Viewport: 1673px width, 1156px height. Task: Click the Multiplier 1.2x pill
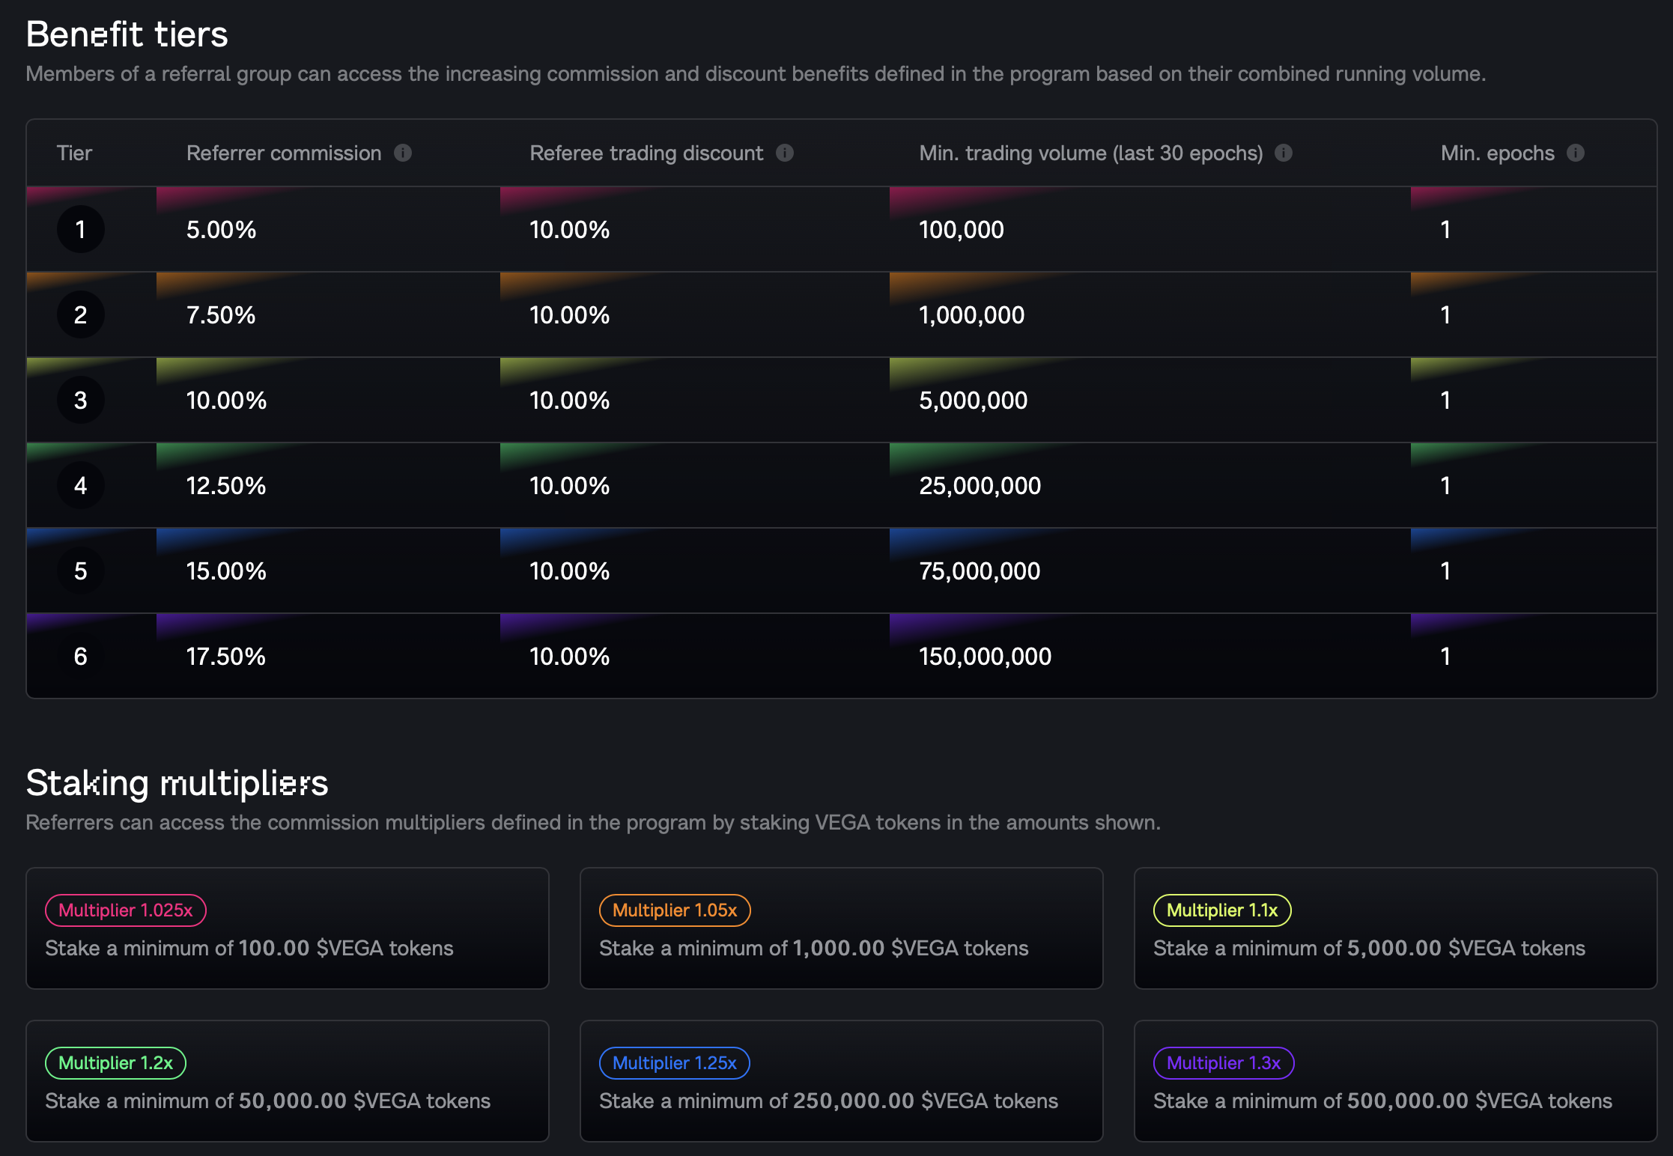(x=115, y=1063)
